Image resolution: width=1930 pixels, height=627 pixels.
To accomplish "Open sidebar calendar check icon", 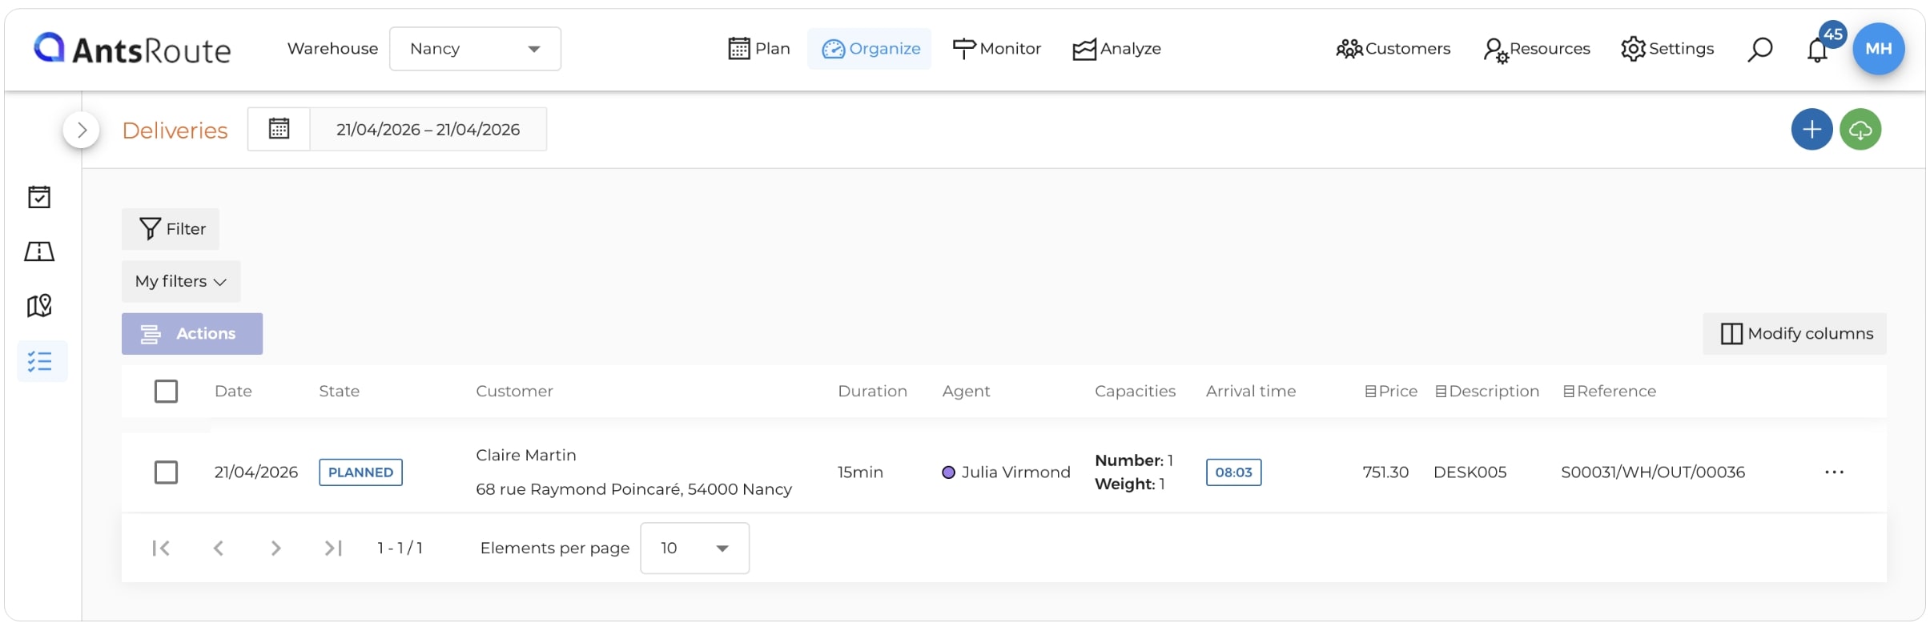I will point(39,197).
